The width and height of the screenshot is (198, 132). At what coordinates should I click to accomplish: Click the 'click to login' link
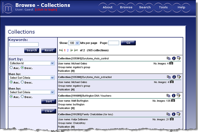46,10
